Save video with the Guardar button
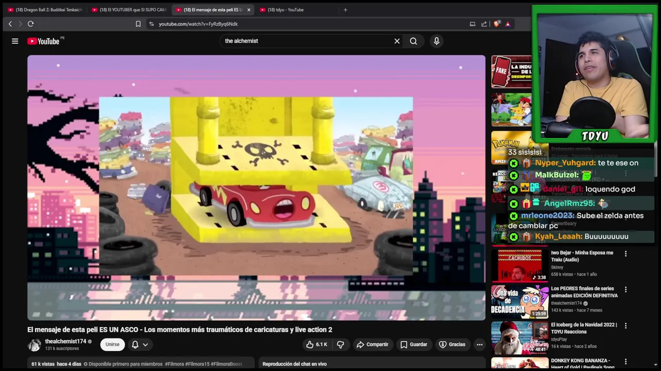 414,344
